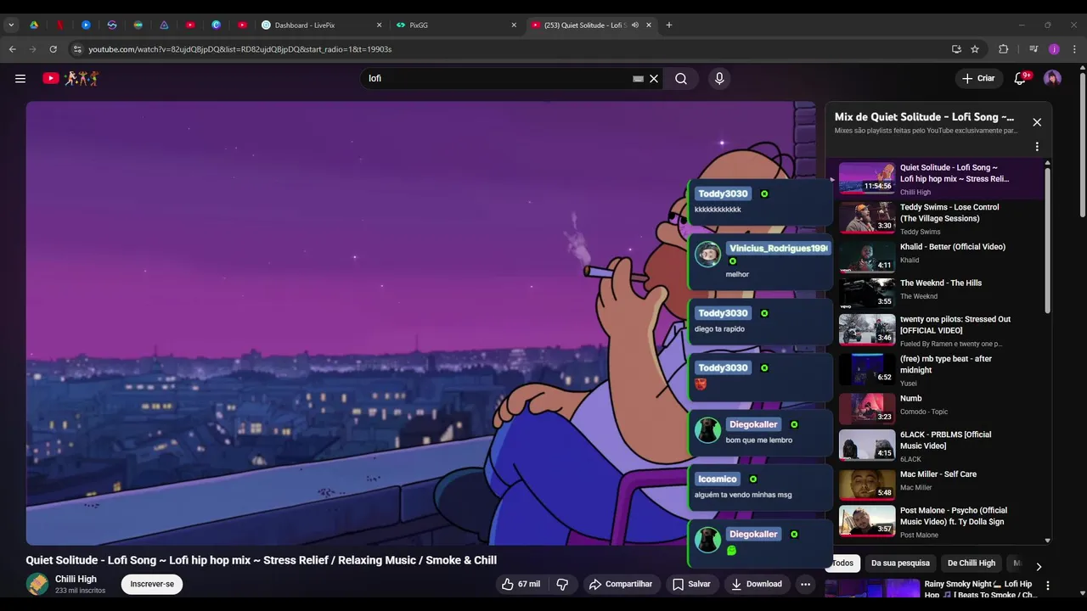Click the Google Drive pinned tab
1087x611 pixels.
coord(34,25)
